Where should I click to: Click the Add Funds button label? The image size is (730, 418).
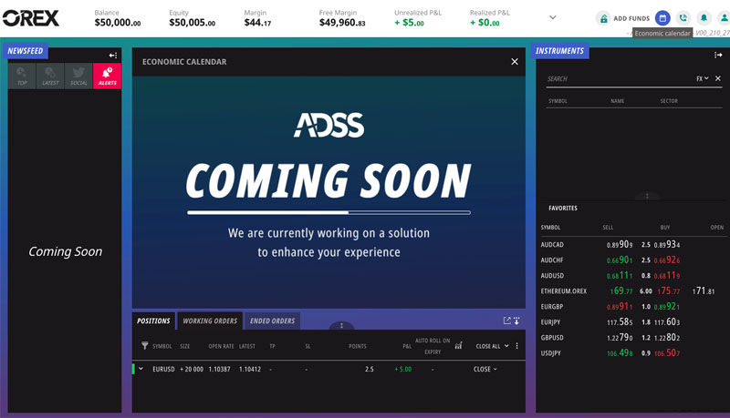(x=631, y=18)
